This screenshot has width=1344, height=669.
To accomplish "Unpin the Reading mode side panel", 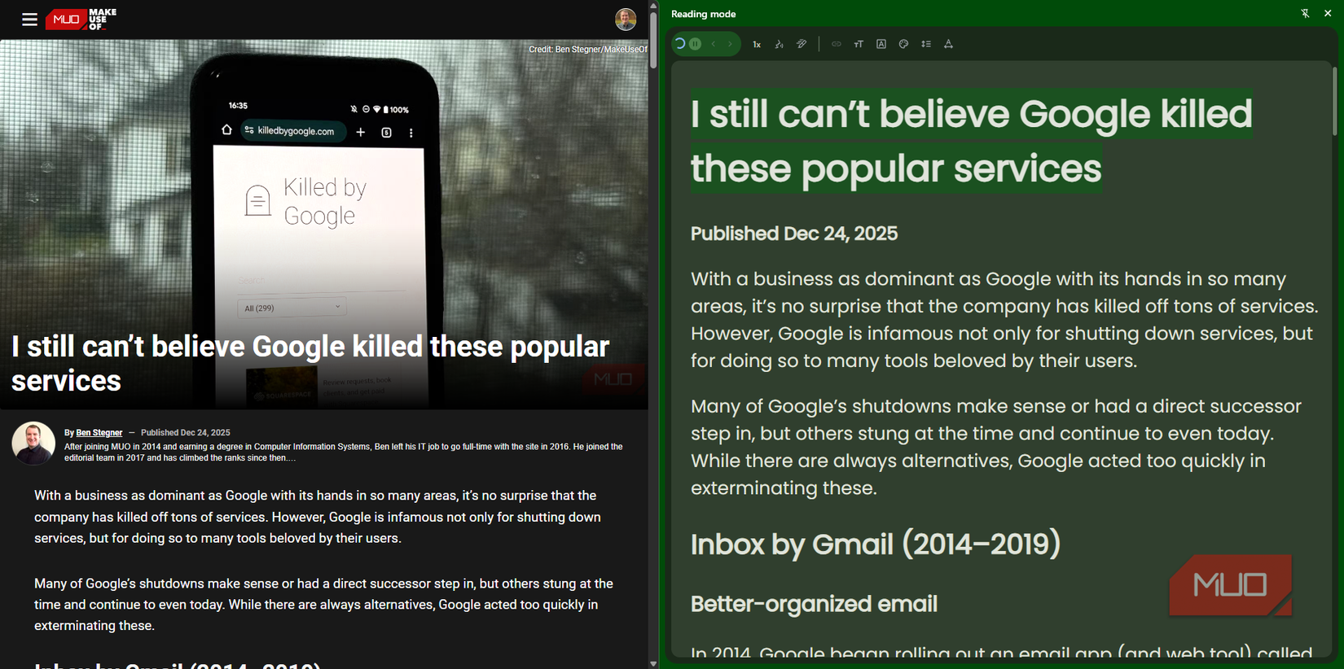I will pos(1305,14).
